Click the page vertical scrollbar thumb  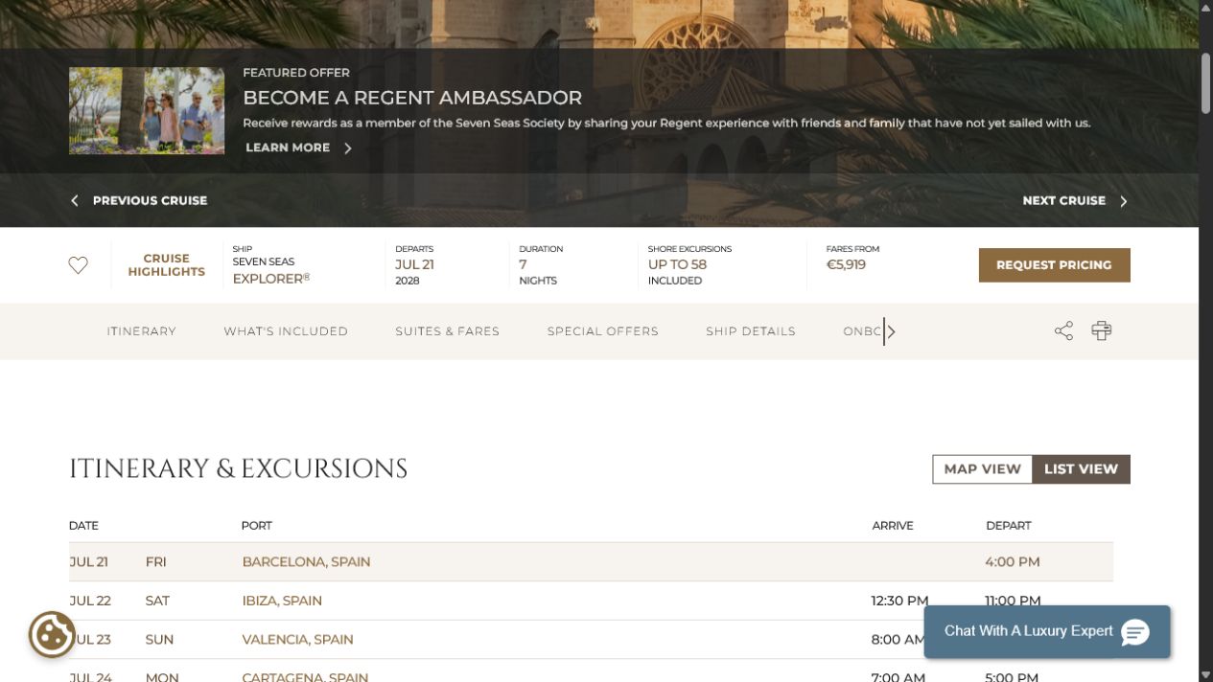point(1205,83)
